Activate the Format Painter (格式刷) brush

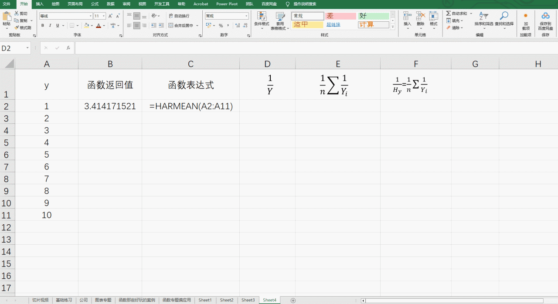pos(16,27)
